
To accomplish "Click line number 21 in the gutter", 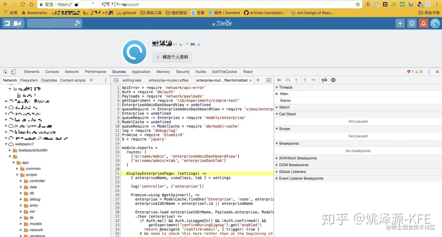I will (117, 173).
